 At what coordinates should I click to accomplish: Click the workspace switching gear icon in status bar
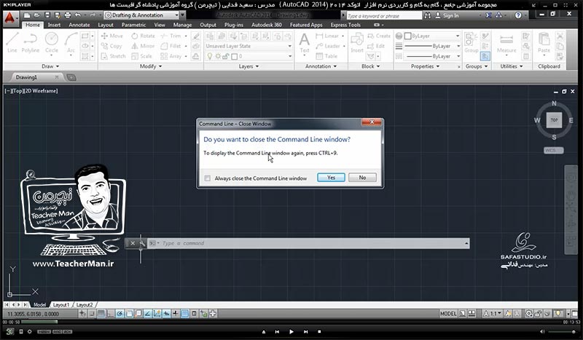528,314
